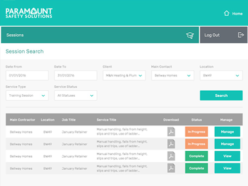248x186 pixels.
Task: Download PDF for the fourth table row
Action: (171, 168)
